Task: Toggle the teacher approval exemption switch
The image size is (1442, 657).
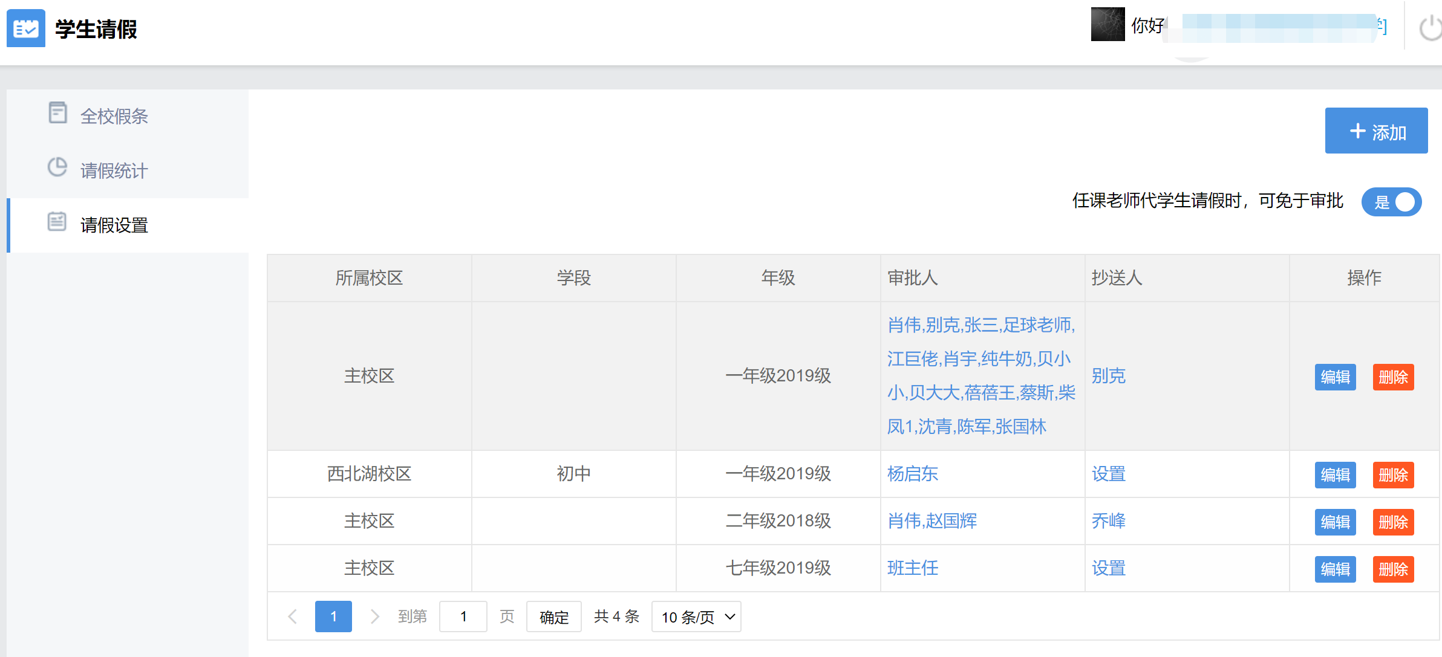Action: click(x=1391, y=202)
